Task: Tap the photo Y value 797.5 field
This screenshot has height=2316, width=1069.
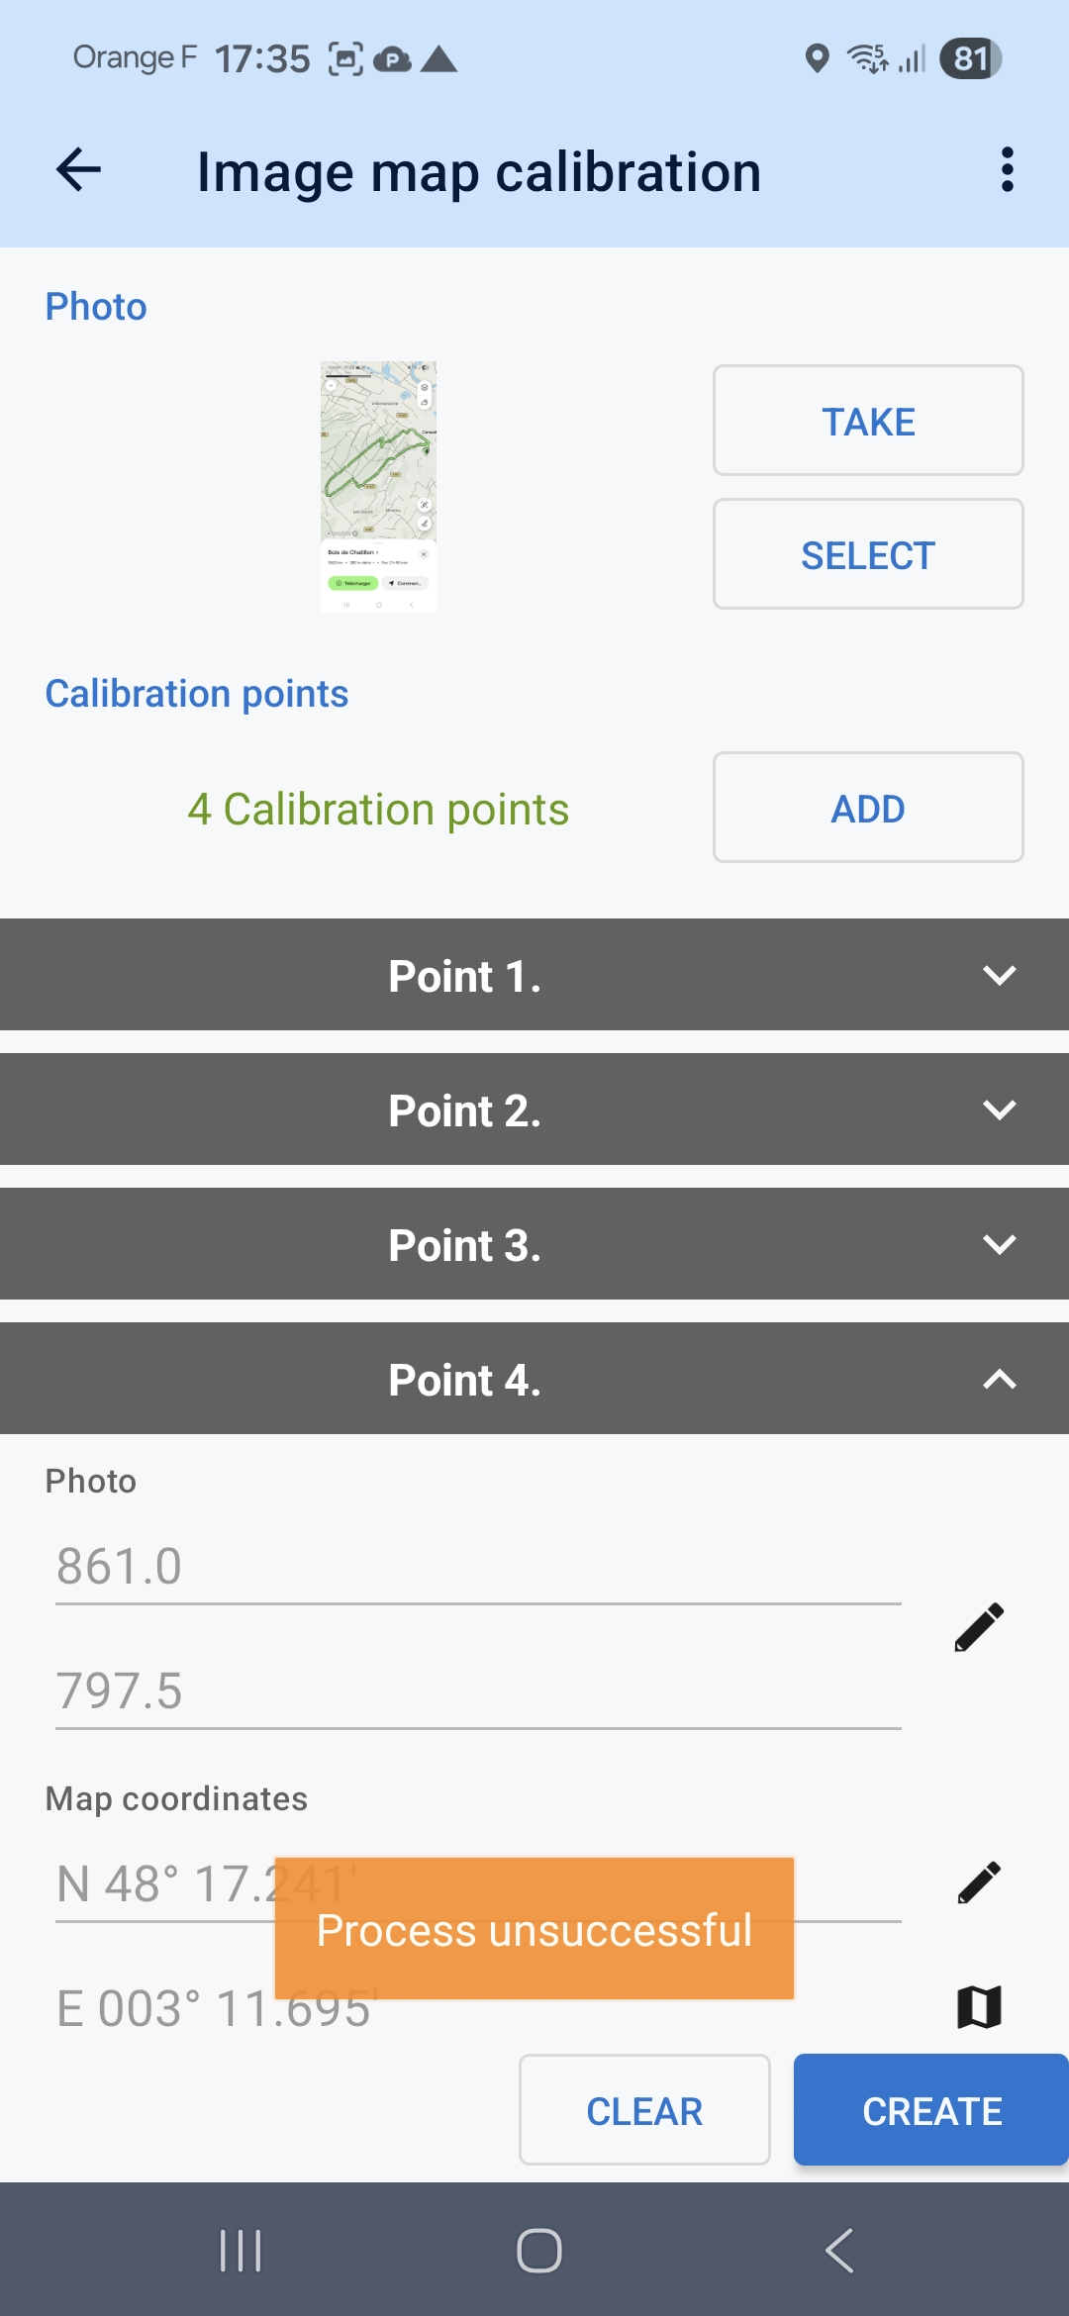Action: (477, 1691)
